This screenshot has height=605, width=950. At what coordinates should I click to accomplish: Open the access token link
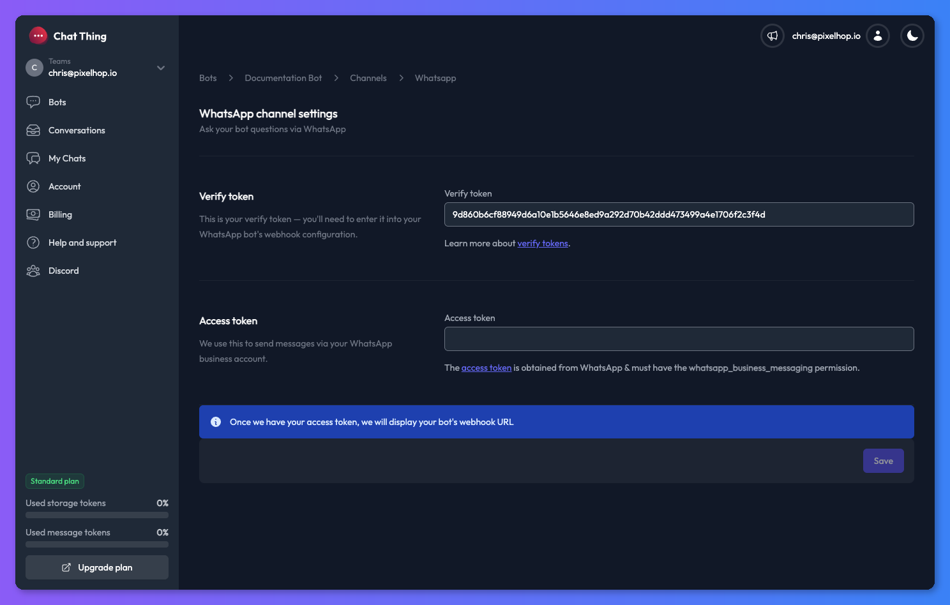coord(486,368)
